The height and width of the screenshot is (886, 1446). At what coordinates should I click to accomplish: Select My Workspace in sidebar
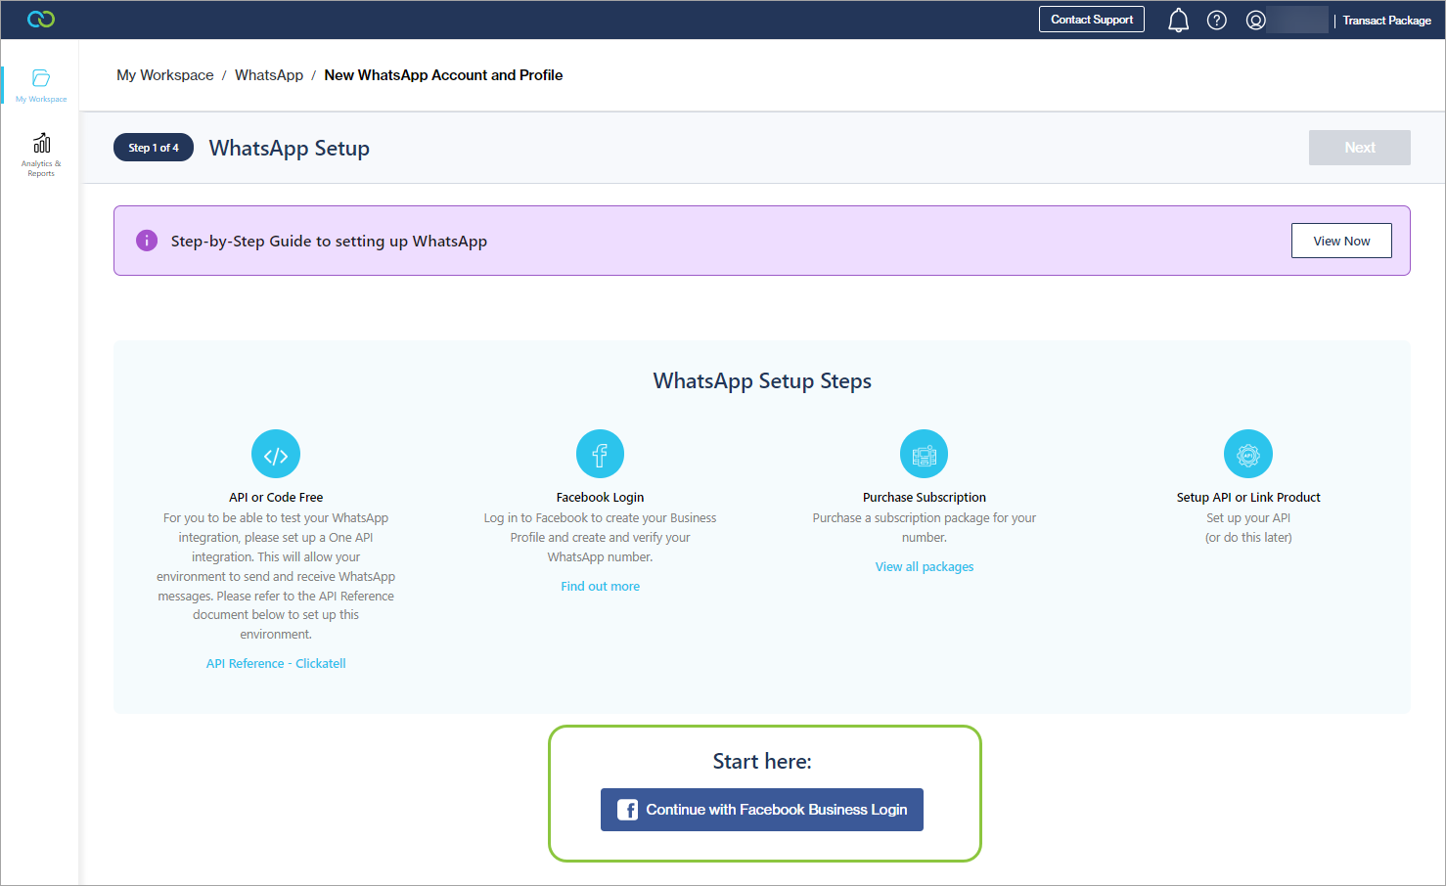pyautogui.click(x=41, y=85)
